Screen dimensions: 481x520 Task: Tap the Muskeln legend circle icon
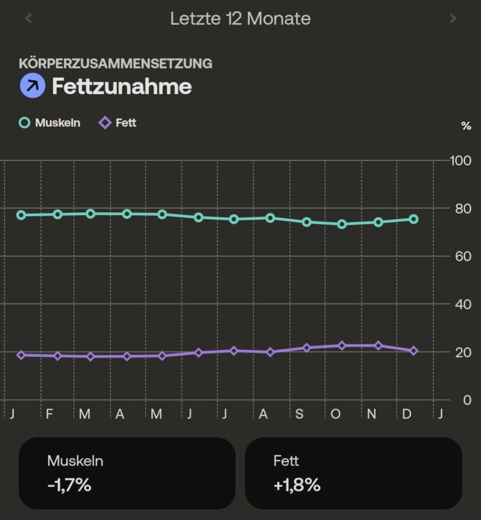[25, 123]
